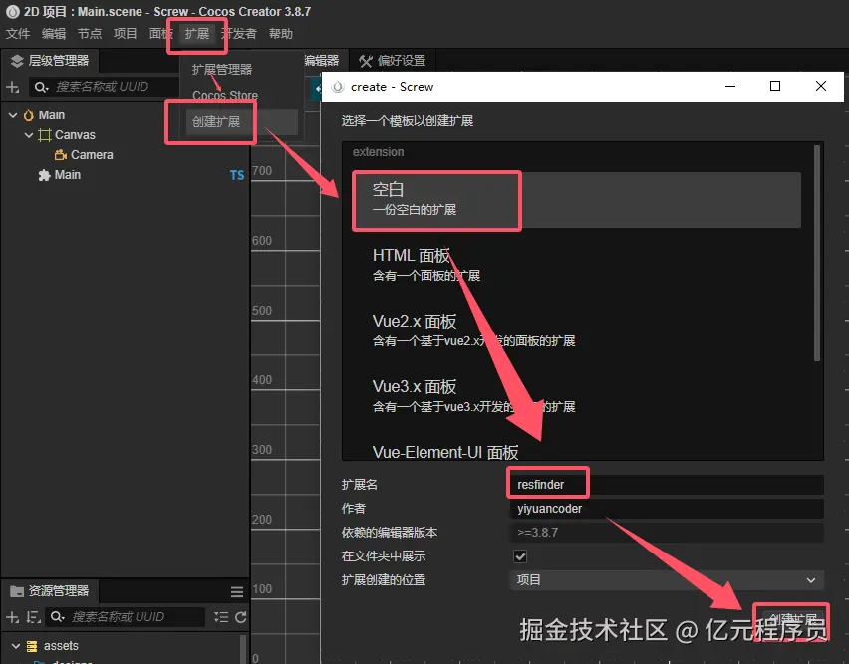The height and width of the screenshot is (664, 849).
Task: Select the 空白 extension template
Action: click(x=577, y=200)
